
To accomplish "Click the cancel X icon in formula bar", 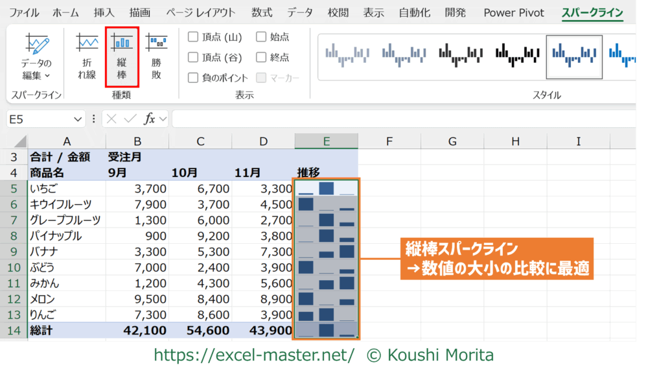I will [111, 119].
